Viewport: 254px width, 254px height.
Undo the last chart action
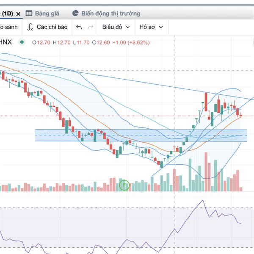(x=79, y=27)
